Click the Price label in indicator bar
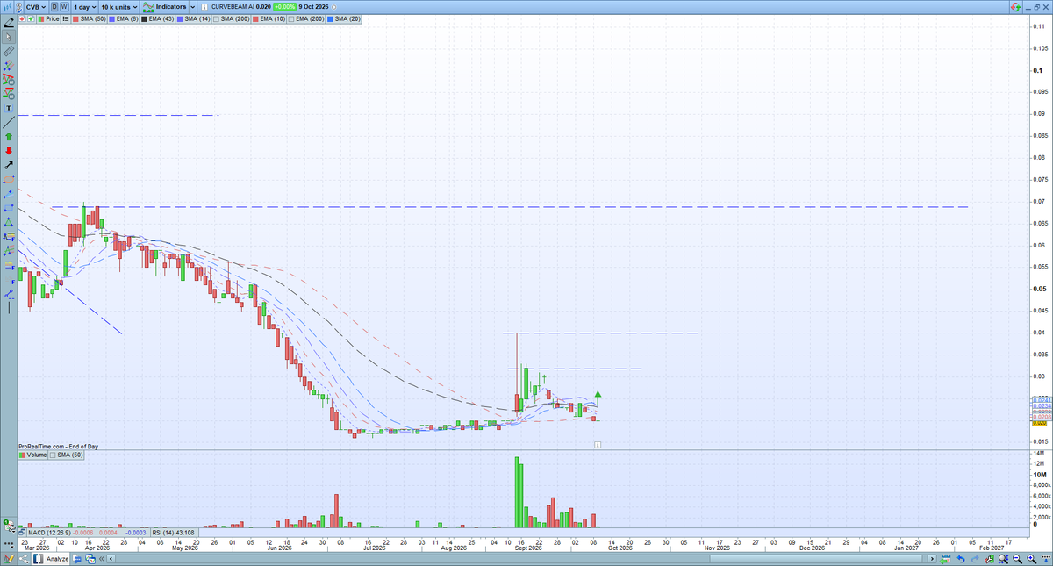The image size is (1053, 566). point(52,18)
